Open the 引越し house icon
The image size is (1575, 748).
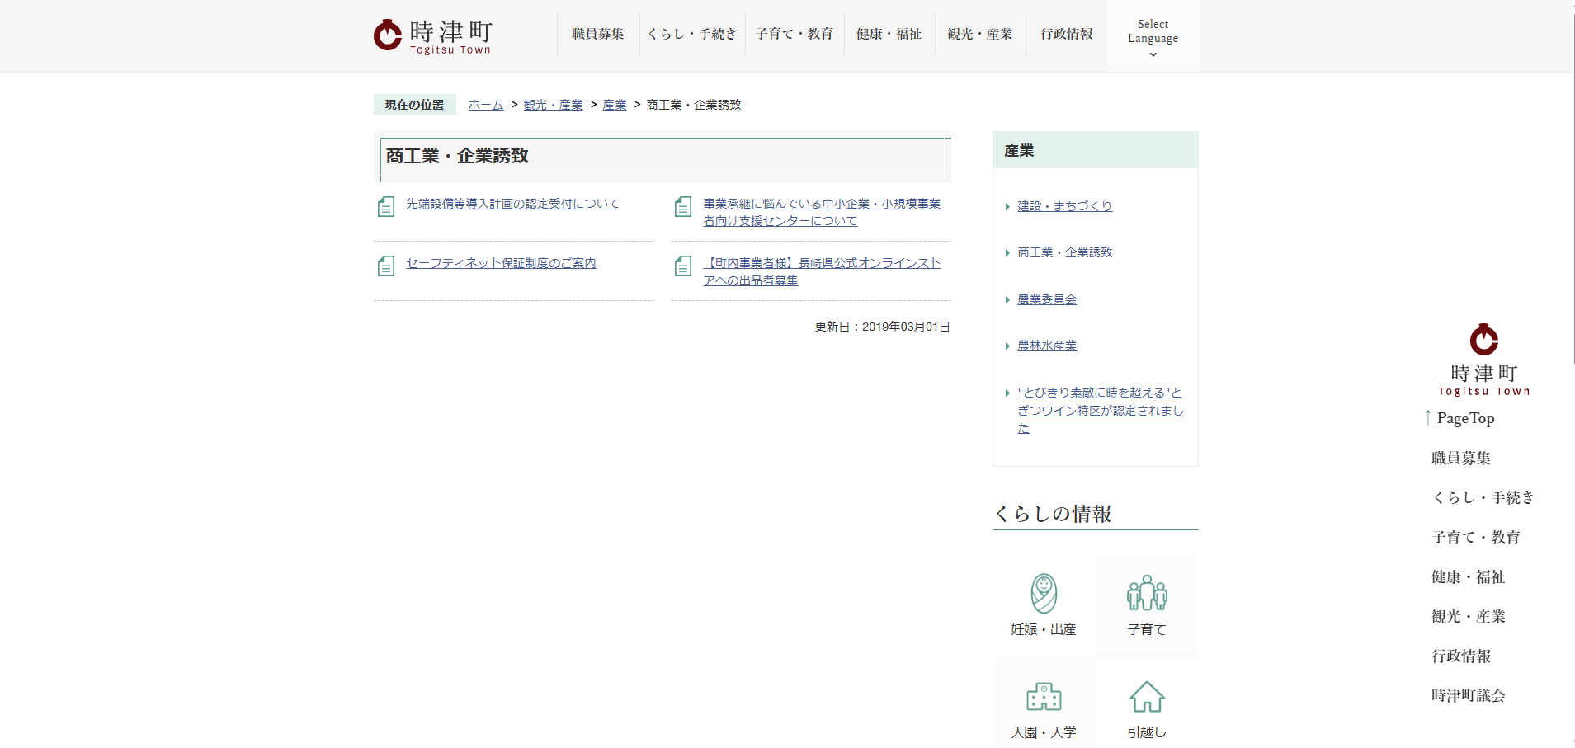tap(1147, 697)
